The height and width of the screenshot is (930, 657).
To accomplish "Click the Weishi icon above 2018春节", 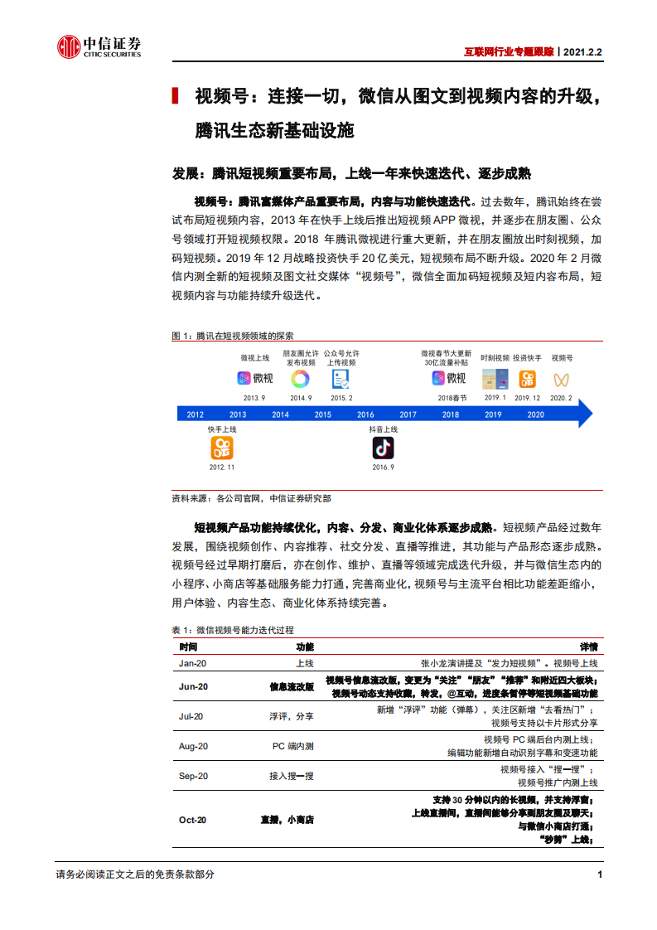I will click(439, 378).
